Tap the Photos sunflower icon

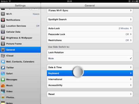pyautogui.click(x=3, y=97)
